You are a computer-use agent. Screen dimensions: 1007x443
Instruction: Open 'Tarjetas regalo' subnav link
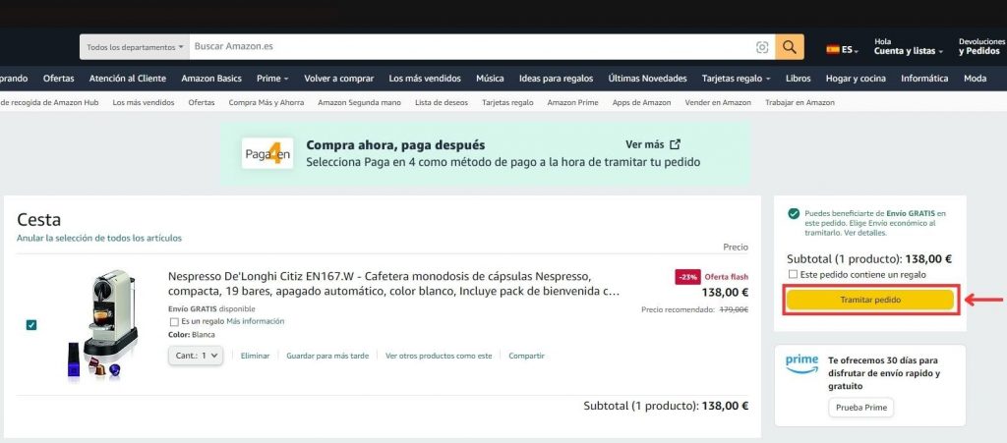click(x=507, y=102)
